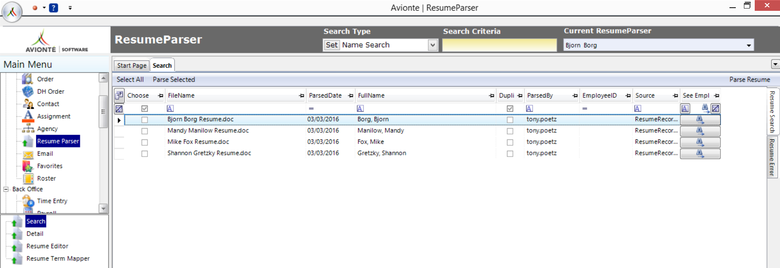
Task: Check Dupli box for Borg, Bjorn row
Action: tap(510, 120)
